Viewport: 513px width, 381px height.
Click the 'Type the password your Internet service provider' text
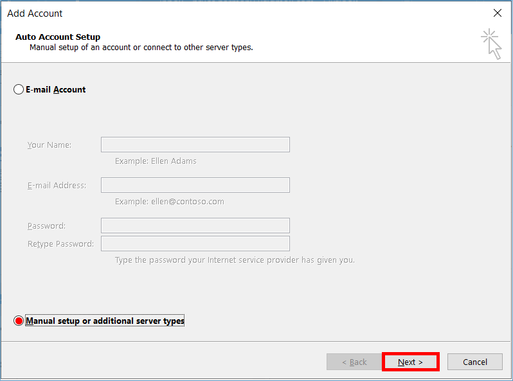pyautogui.click(x=235, y=260)
